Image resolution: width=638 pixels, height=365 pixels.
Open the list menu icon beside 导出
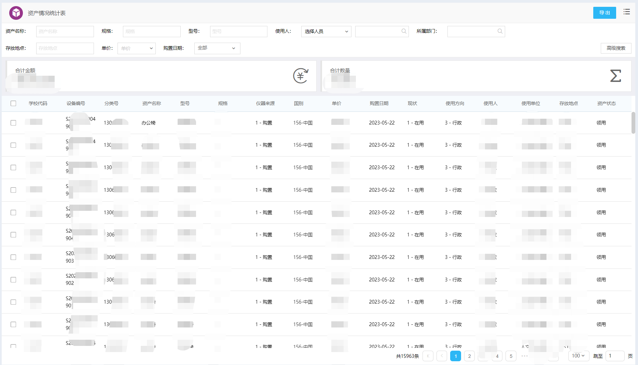[x=626, y=12]
